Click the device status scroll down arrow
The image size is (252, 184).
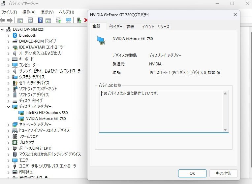(225, 130)
